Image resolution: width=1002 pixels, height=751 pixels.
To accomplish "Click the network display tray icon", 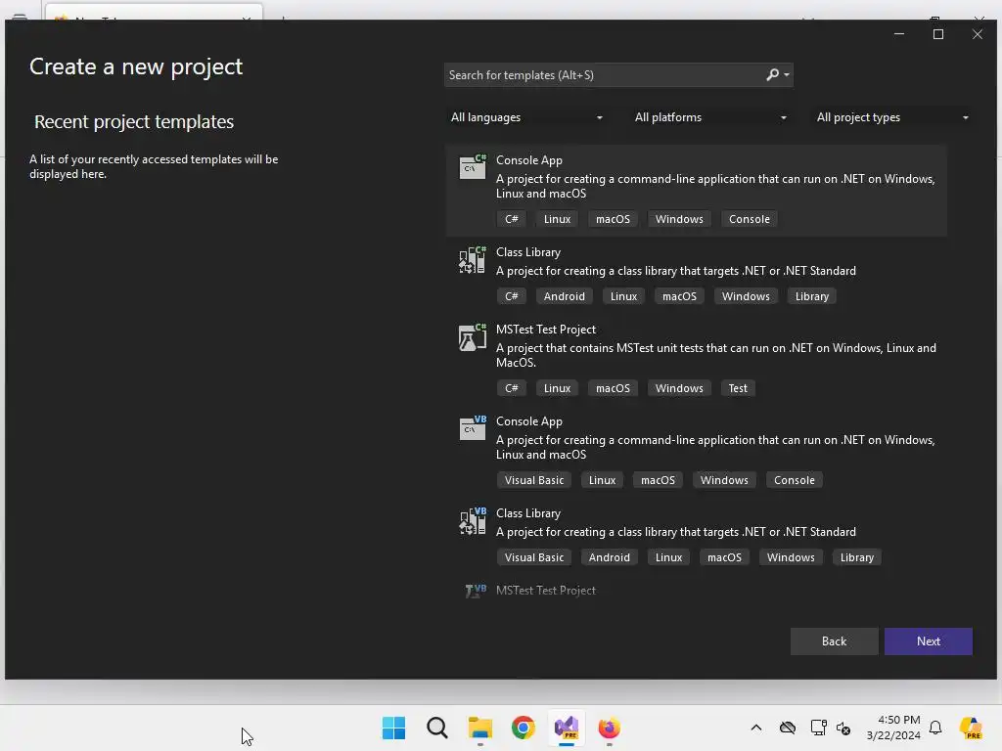I will point(818,728).
